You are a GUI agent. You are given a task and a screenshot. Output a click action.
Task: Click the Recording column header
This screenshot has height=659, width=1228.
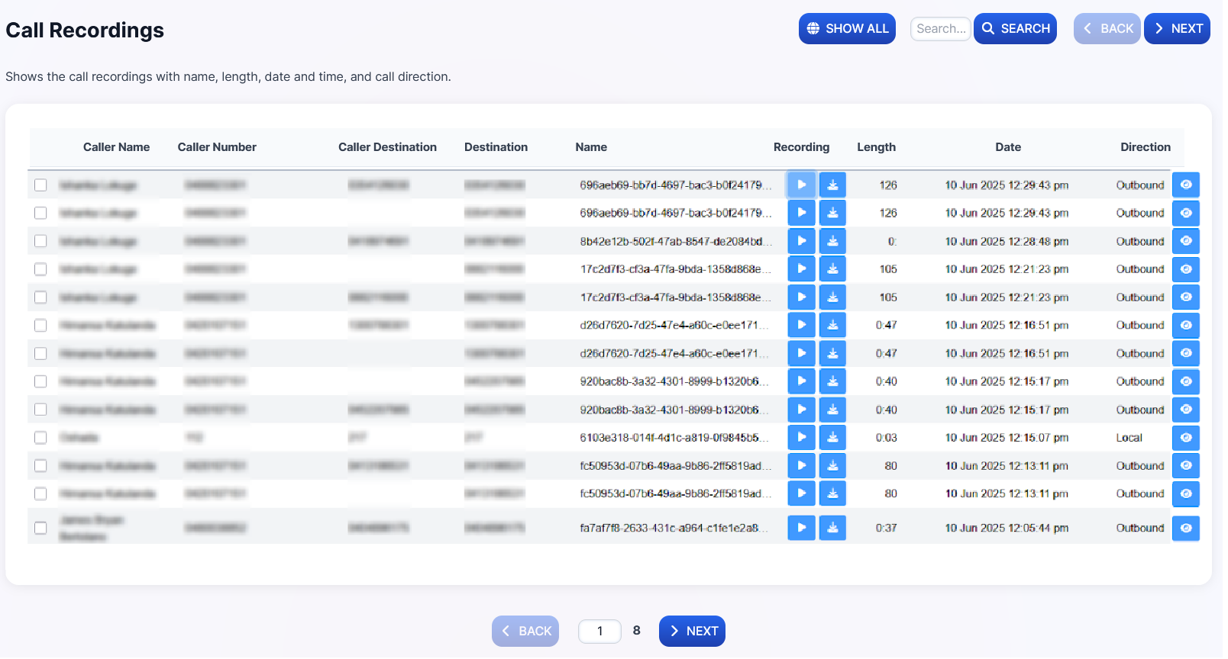801,147
